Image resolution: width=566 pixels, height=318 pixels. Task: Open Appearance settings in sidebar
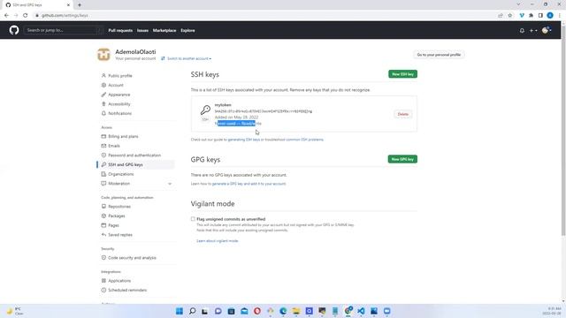[x=119, y=95]
